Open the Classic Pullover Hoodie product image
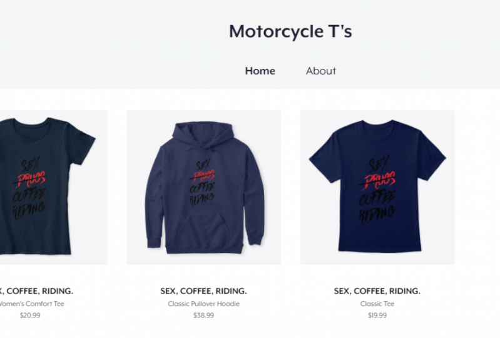This screenshot has height=338, width=500. click(x=204, y=187)
